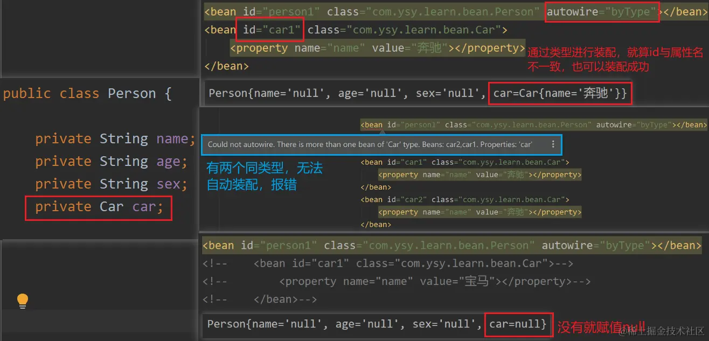Click the closing </bean> tag after car2
The height and width of the screenshot is (341, 709).
tap(376, 224)
